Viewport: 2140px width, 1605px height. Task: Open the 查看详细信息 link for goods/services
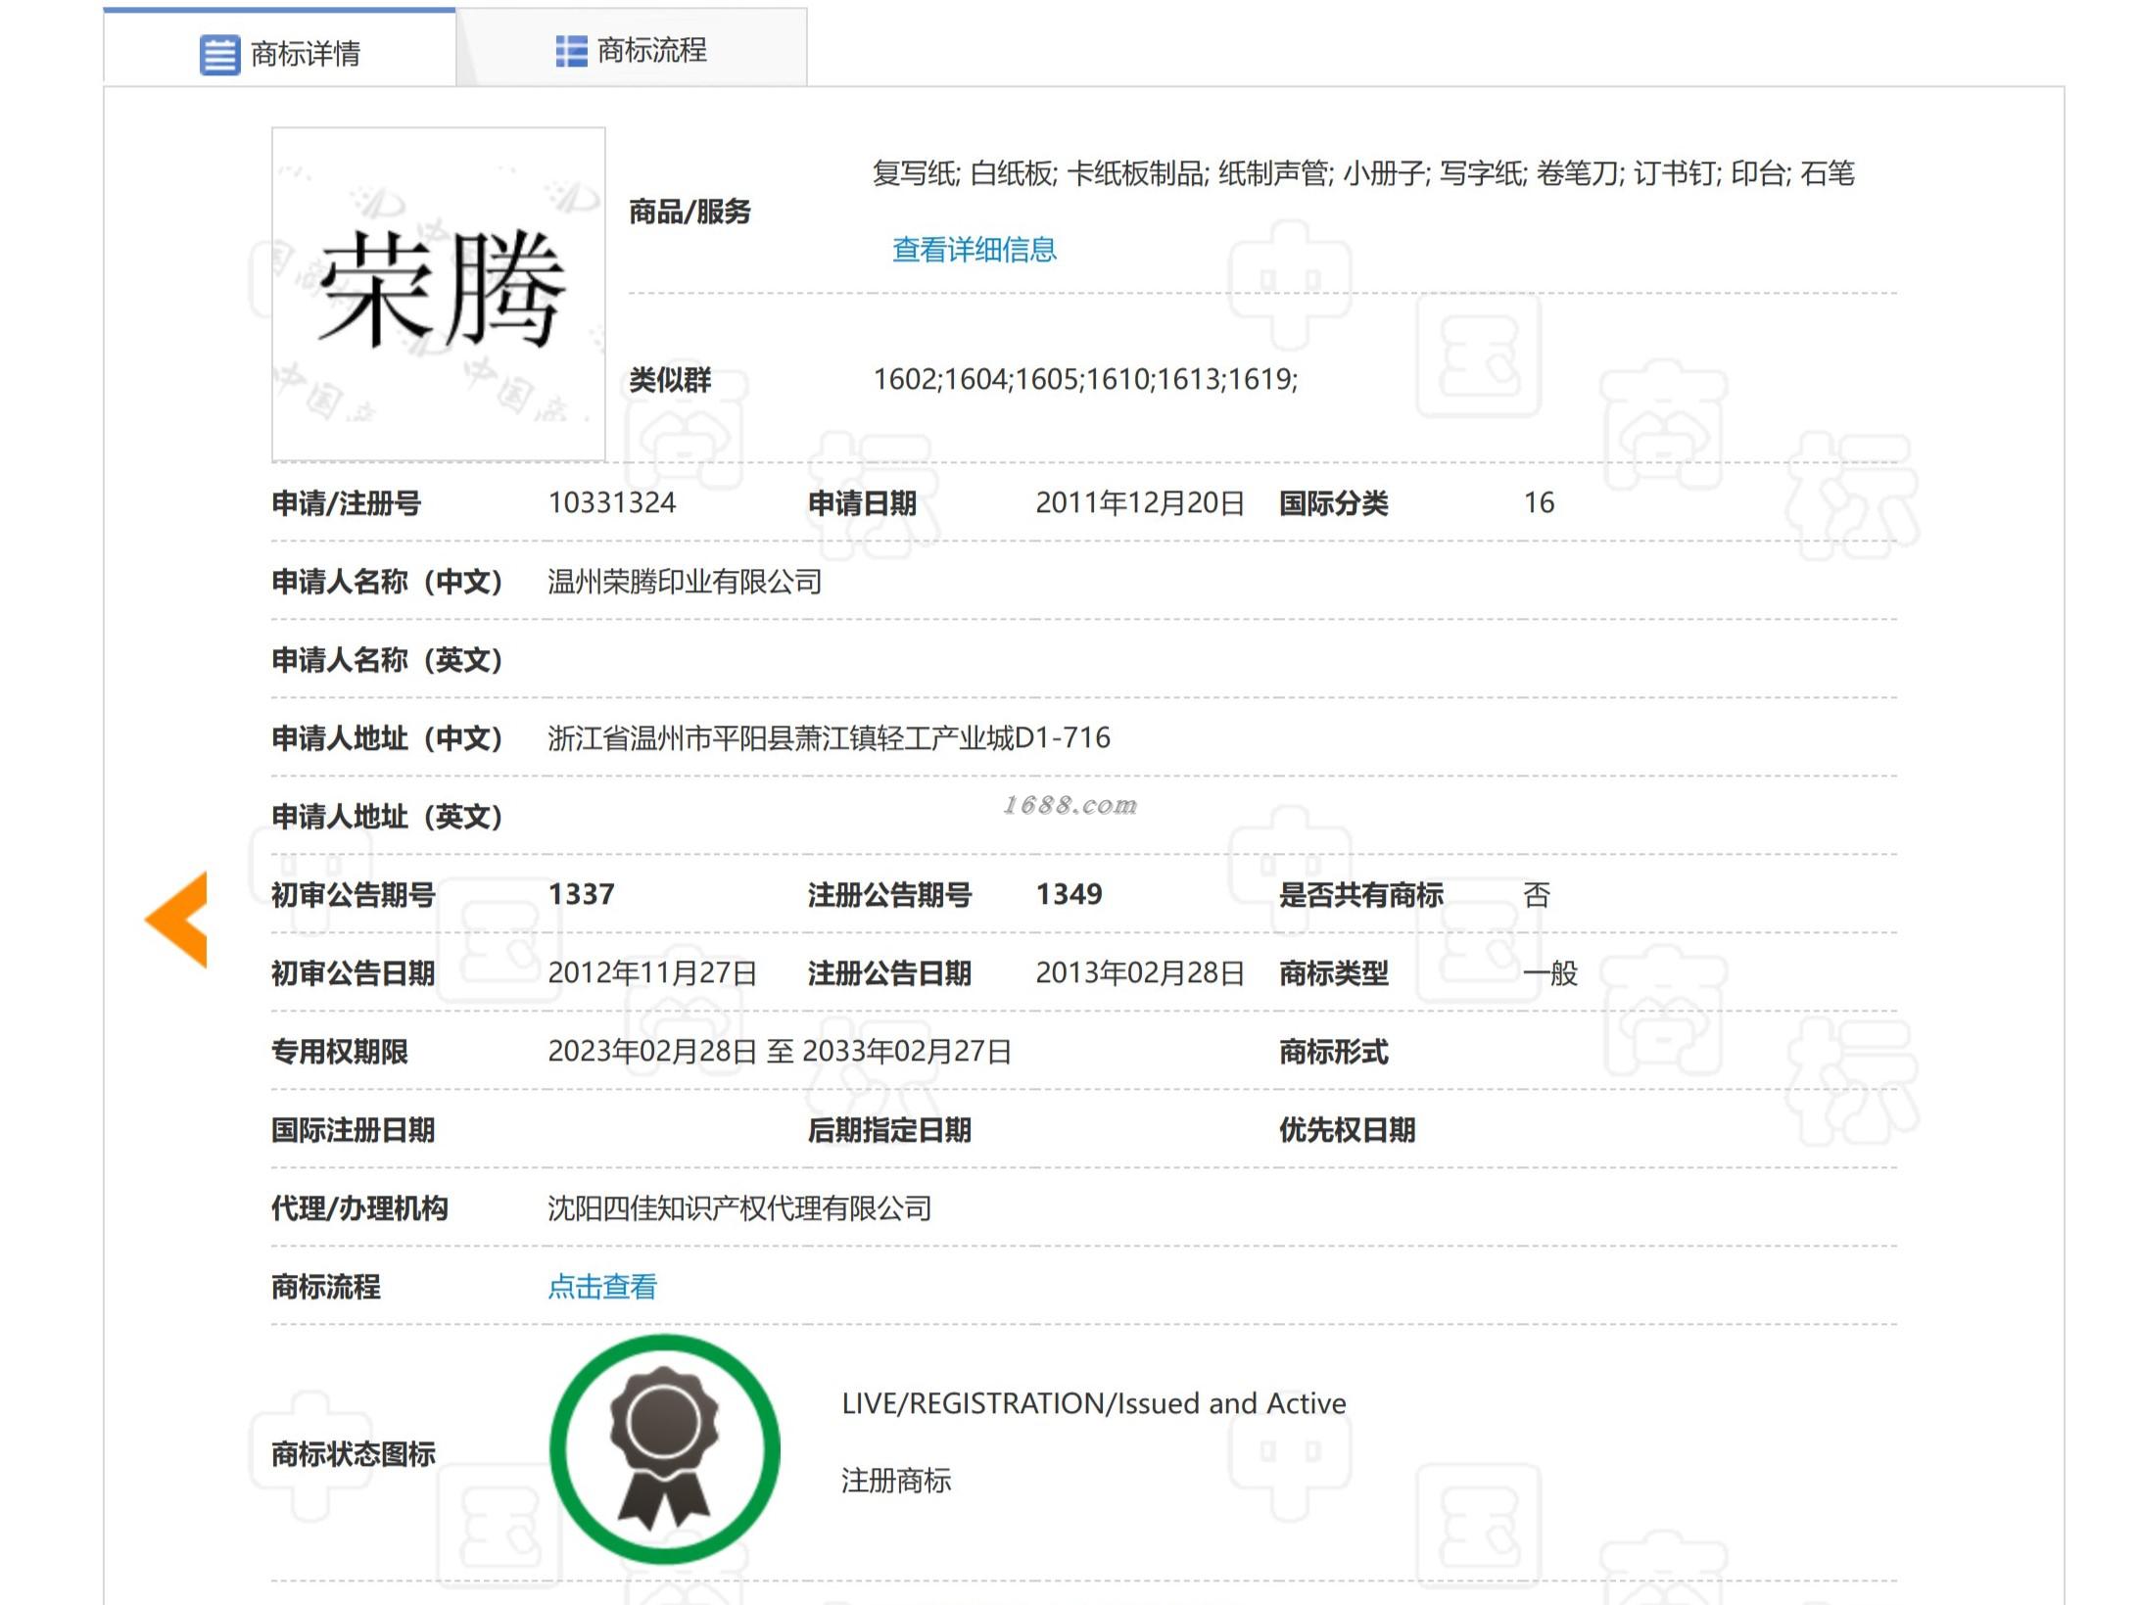click(974, 250)
